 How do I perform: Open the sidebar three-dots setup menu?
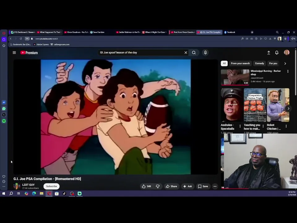4,186
